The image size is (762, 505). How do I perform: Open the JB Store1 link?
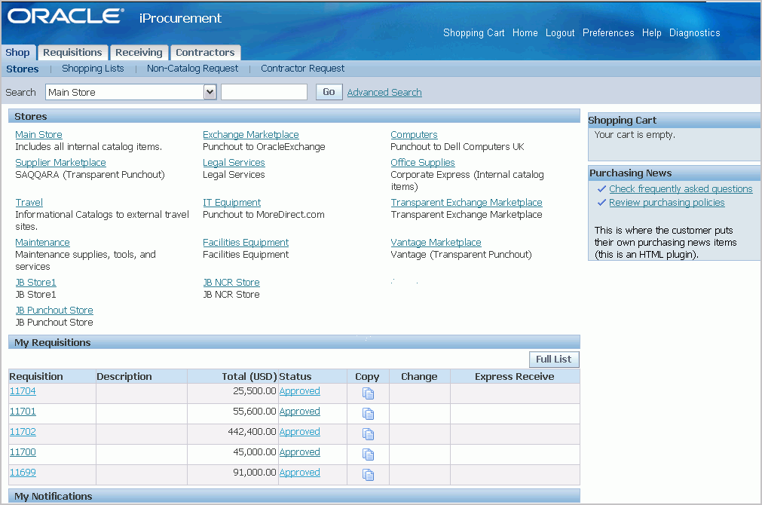pyautogui.click(x=35, y=283)
